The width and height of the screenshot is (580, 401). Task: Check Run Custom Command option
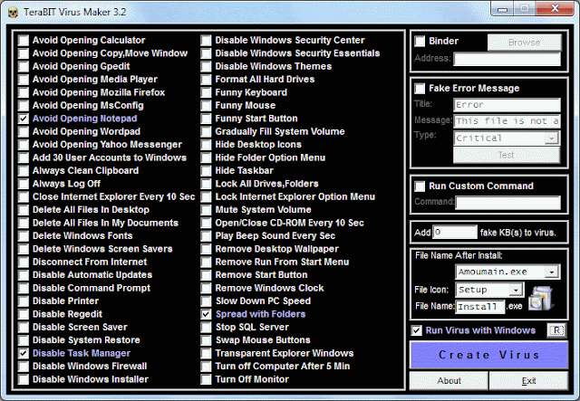tap(420, 186)
